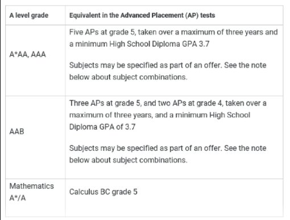Click the 'Mathematics A*/A' cell
This screenshot has height=220, width=290.
pyautogui.click(x=32, y=192)
